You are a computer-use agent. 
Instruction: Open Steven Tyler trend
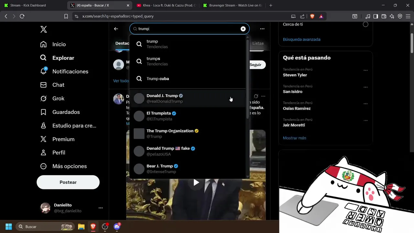point(295,75)
